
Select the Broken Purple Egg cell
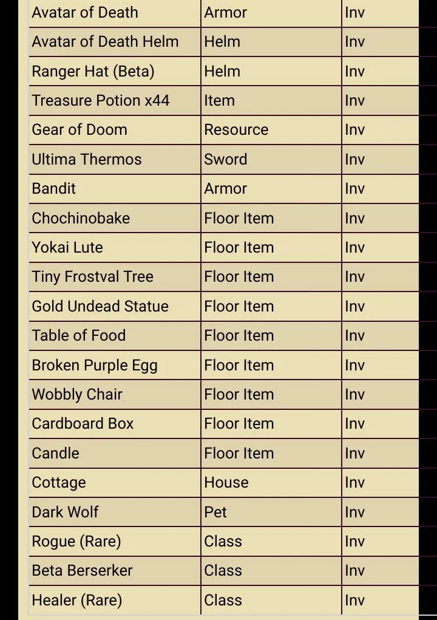(115, 365)
